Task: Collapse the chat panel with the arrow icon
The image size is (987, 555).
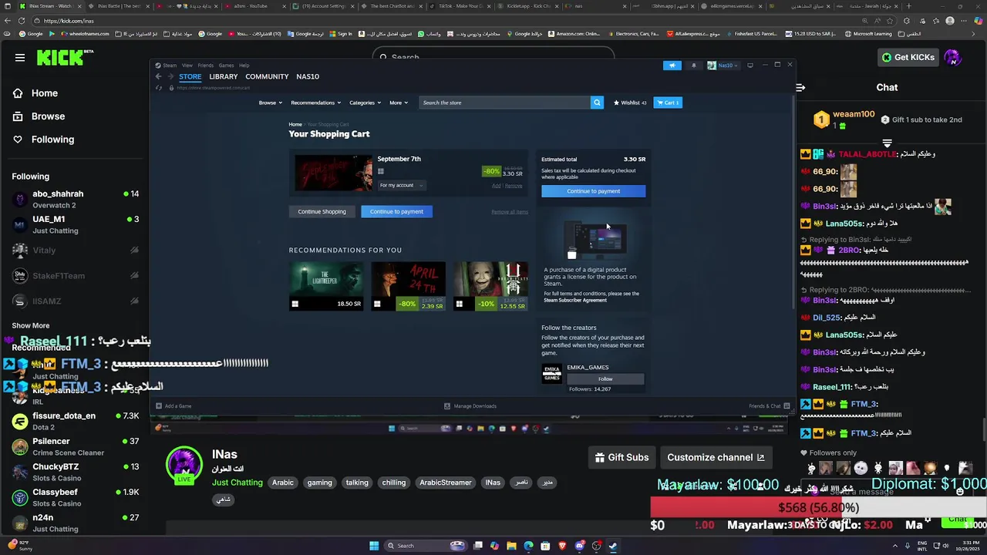Action: [x=800, y=87]
